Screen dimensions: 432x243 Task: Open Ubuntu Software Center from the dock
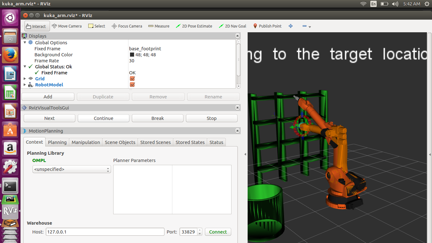click(10, 130)
